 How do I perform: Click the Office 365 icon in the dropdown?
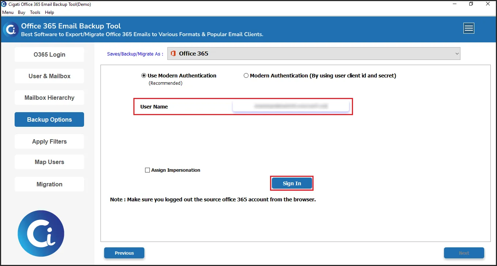173,53
